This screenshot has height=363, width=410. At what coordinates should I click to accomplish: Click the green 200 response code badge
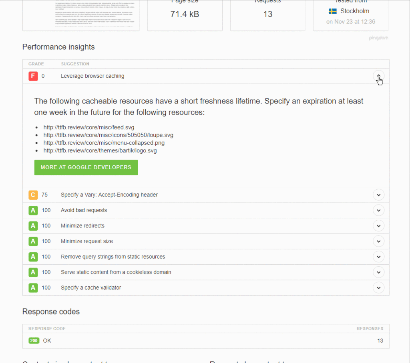[34, 341]
